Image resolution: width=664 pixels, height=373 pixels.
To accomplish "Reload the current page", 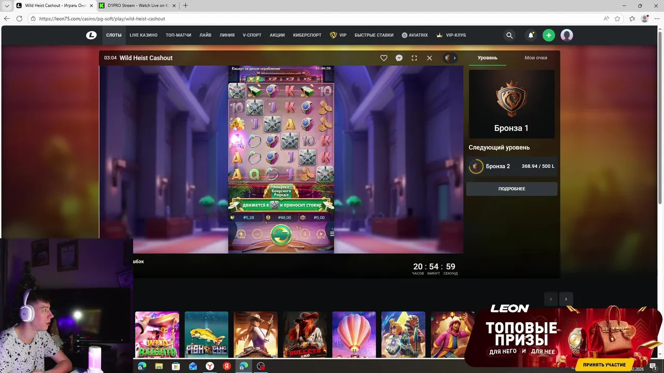I will (19, 19).
